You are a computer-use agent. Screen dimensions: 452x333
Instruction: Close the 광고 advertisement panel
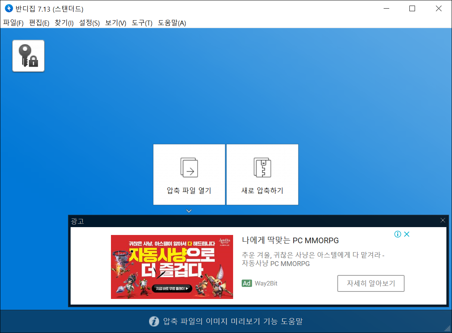coord(443,220)
